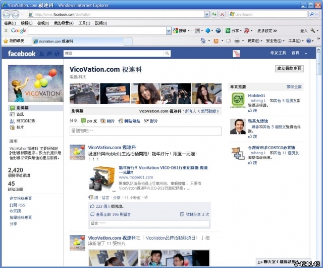
Task: Click the 建立粉絲專頁 button at top right
Action: coord(289,69)
